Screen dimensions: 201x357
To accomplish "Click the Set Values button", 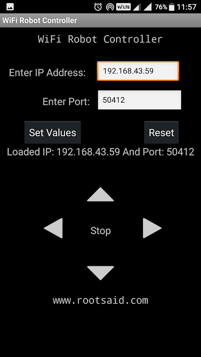I will (53, 132).
